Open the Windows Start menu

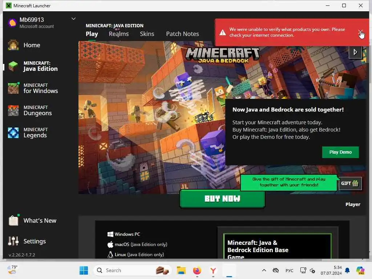click(x=84, y=270)
